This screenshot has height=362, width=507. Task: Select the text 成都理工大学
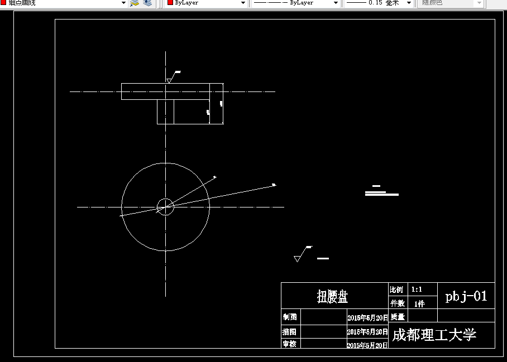434,335
